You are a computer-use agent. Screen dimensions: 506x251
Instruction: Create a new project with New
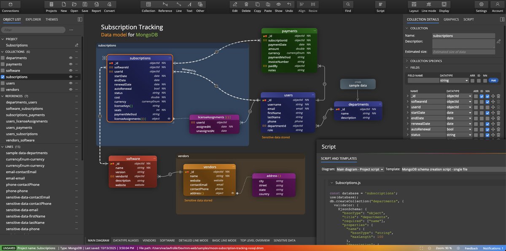tap(63, 7)
